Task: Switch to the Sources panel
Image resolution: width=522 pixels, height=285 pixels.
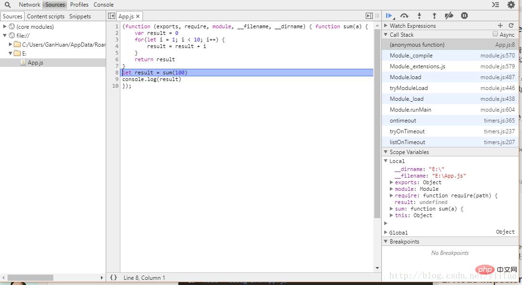Action: (55, 5)
